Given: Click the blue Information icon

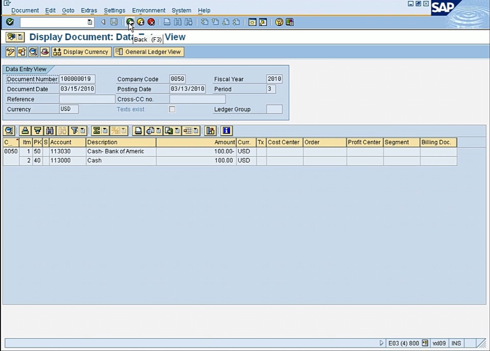Looking at the screenshot, I should pyautogui.click(x=227, y=130).
